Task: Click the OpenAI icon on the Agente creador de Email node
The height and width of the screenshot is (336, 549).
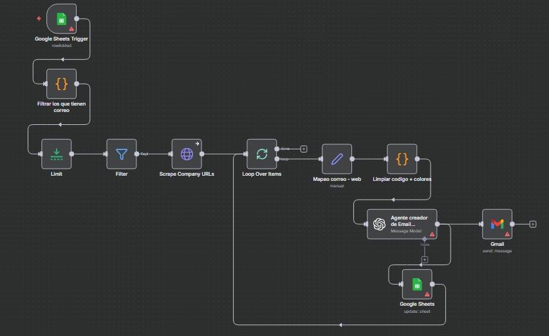Action: pos(379,224)
